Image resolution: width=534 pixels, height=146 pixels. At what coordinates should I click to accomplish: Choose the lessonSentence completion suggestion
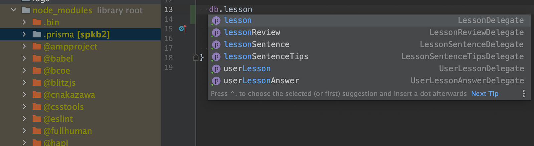tap(257, 44)
